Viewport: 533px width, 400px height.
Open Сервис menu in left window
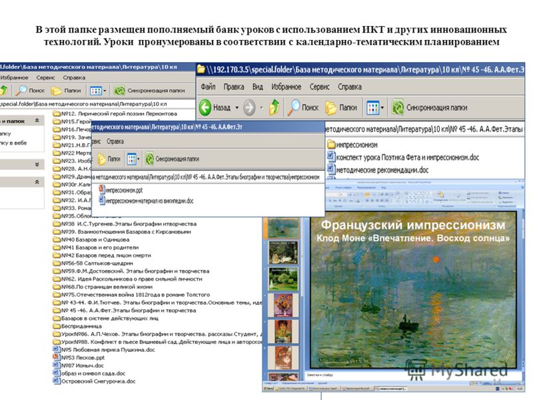coord(45,77)
